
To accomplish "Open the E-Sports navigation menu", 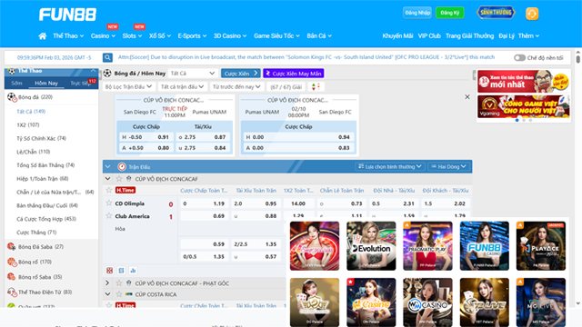I will pyautogui.click(x=192, y=36).
